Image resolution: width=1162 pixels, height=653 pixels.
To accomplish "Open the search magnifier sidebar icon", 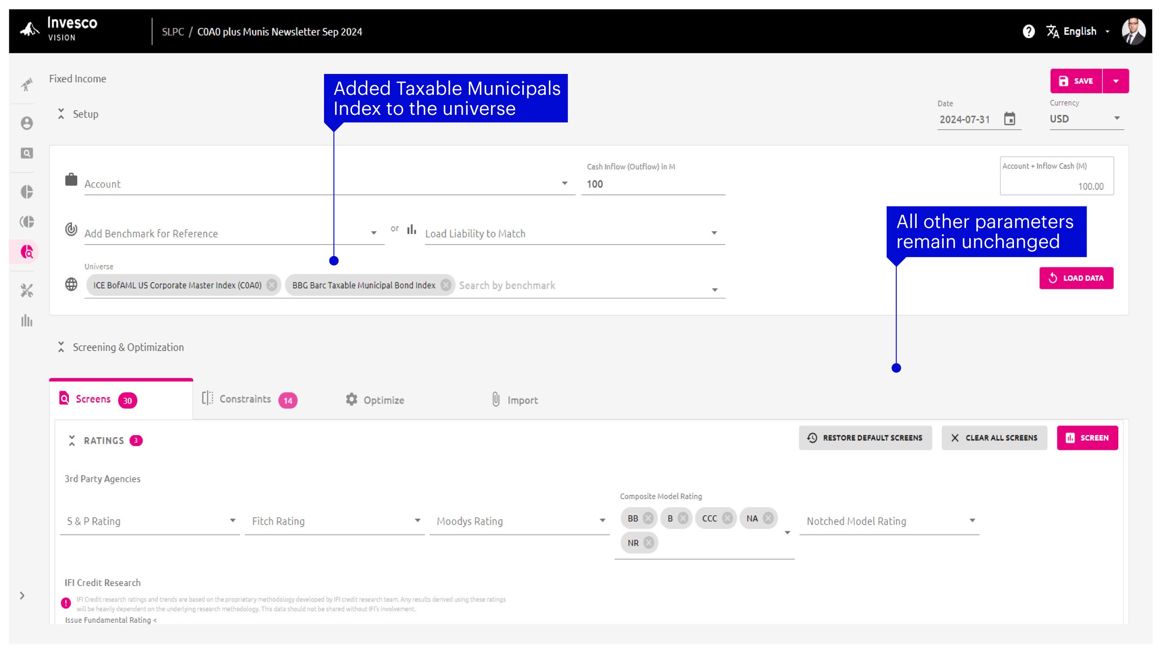I will (27, 153).
